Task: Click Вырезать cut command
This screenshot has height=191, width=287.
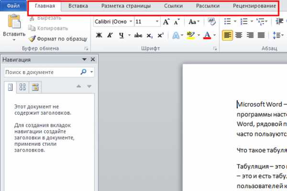Action: coord(45,18)
